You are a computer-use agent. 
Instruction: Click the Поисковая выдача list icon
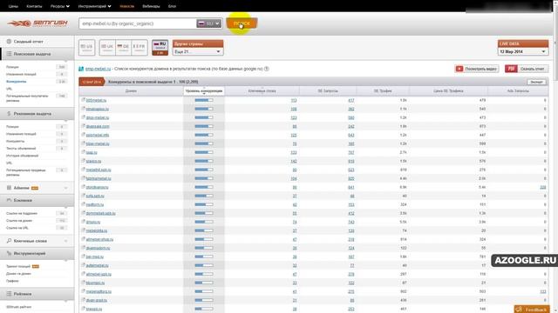click(9, 54)
